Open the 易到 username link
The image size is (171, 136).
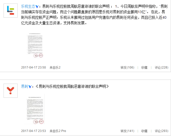click(24, 87)
